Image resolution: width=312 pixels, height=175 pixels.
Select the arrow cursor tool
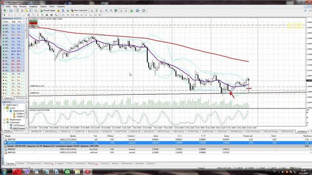[4, 15]
